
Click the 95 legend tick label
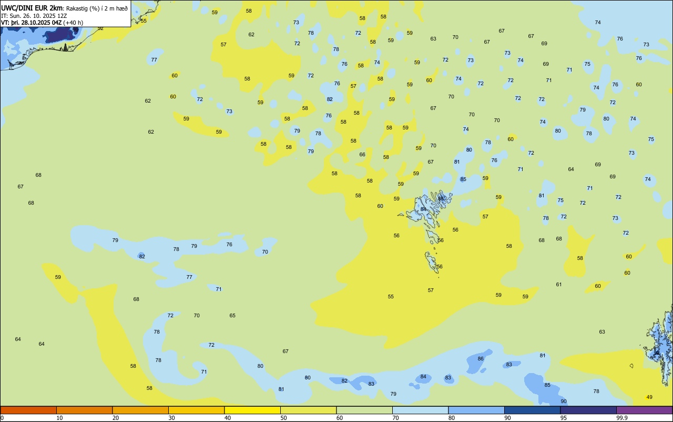564,418
